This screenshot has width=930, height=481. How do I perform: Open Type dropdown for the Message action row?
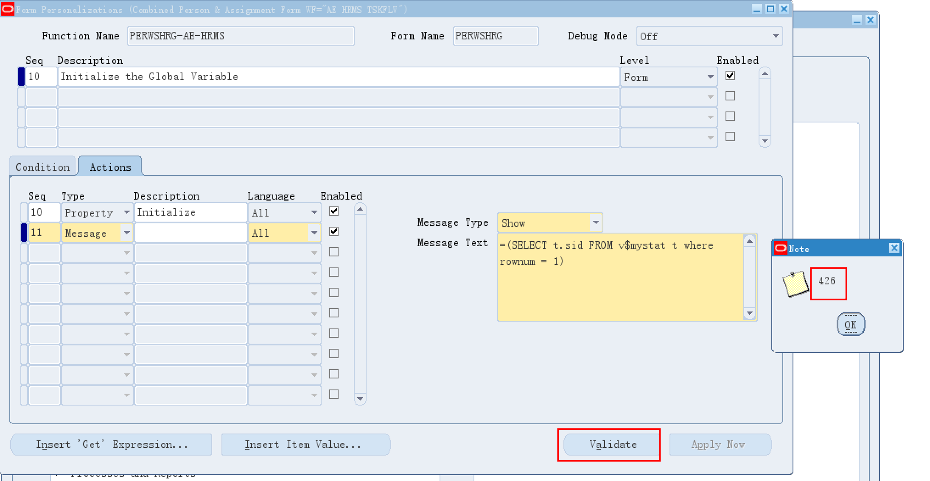pos(126,233)
